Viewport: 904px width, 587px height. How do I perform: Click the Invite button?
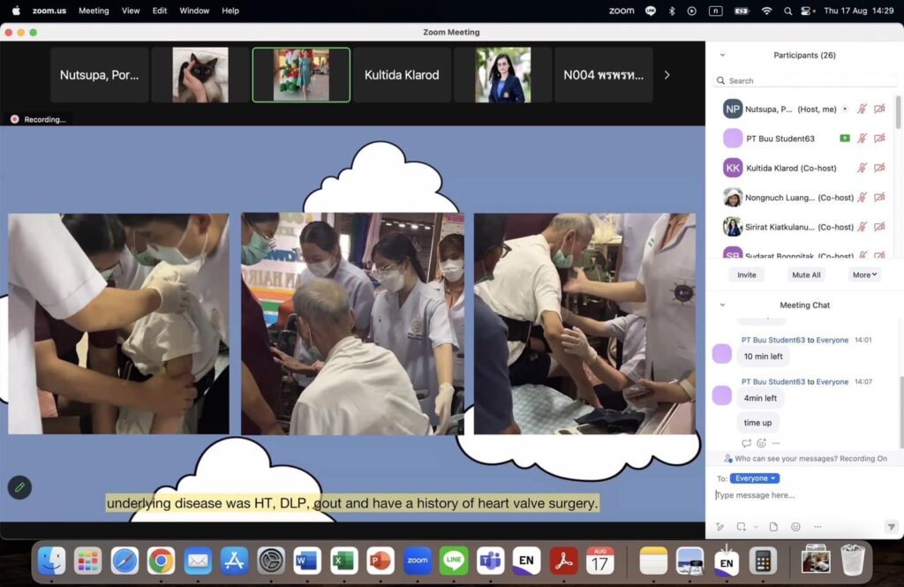point(747,275)
